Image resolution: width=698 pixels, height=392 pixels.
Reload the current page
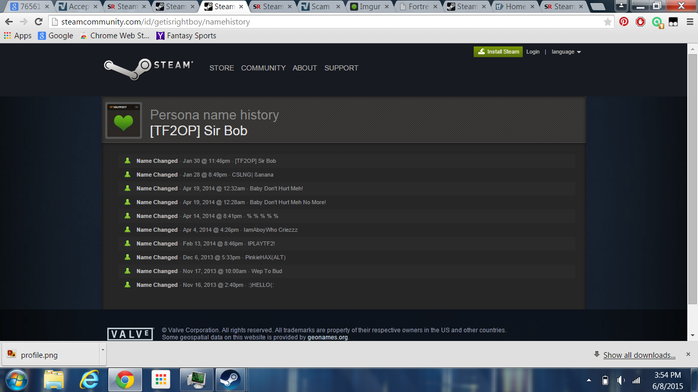(x=38, y=22)
